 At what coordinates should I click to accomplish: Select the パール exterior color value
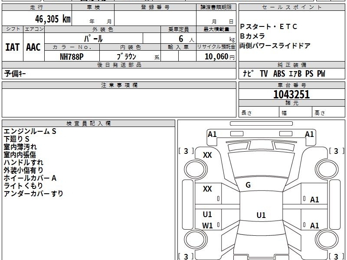pos(93,39)
